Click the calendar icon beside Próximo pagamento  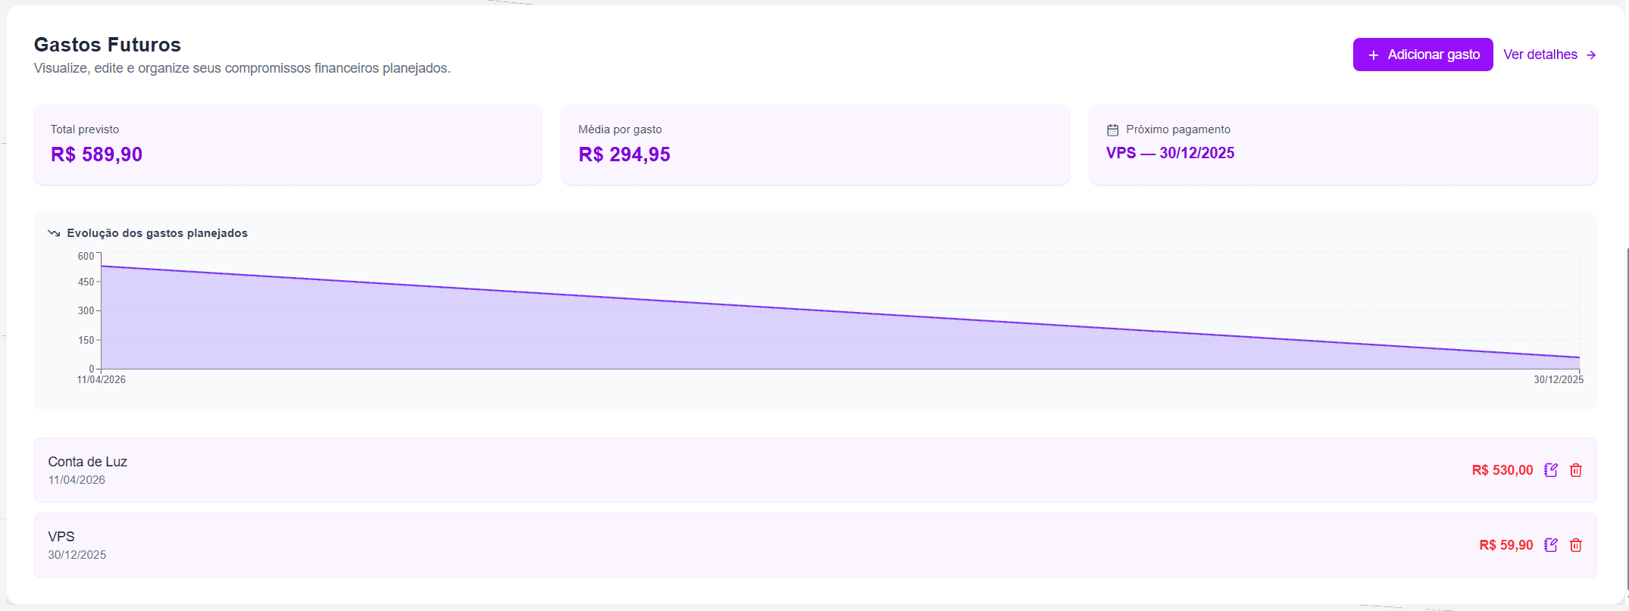(1112, 130)
